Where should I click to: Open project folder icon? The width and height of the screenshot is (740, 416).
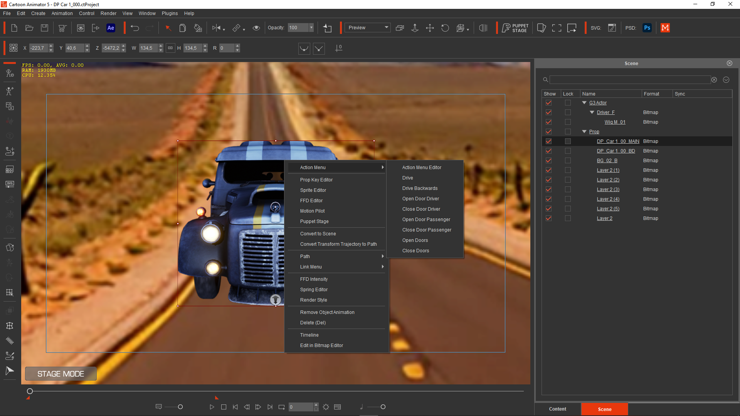coord(29,28)
